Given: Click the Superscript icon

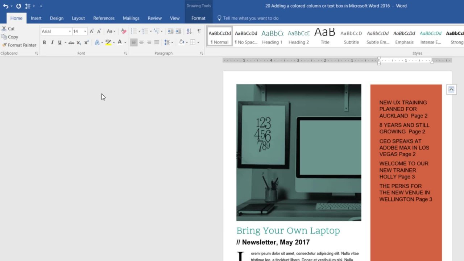Looking at the screenshot, I should 86,42.
